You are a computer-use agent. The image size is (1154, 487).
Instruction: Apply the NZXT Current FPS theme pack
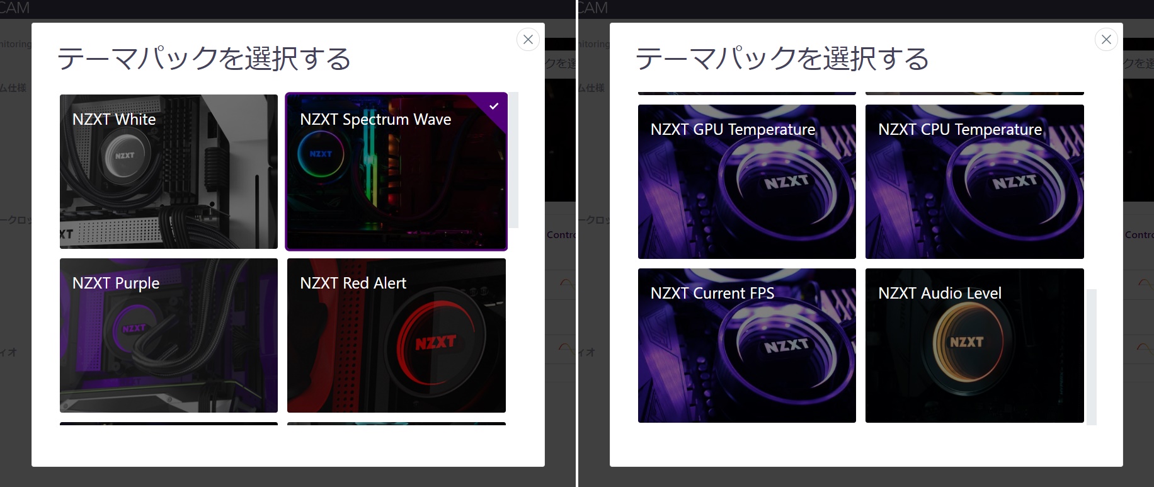[x=747, y=345]
